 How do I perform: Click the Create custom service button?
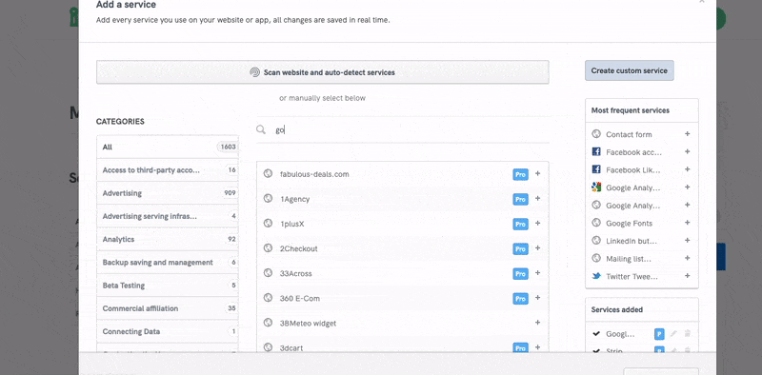[630, 70]
